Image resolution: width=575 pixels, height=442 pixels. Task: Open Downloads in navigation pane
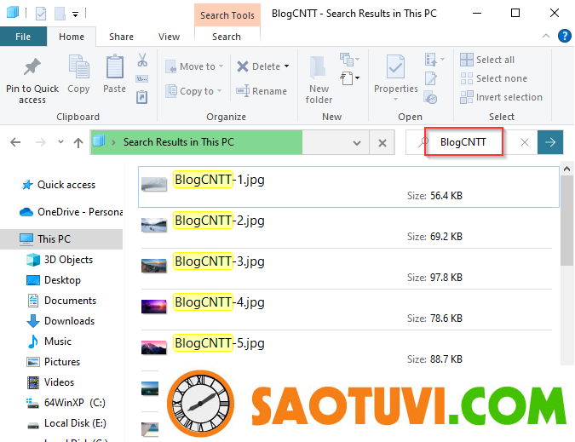pyautogui.click(x=60, y=321)
